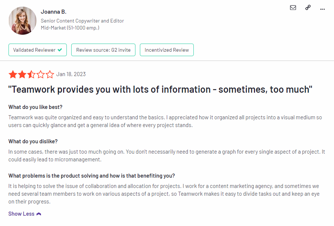Viewport: 334px width, 226px height.
Task: Open the review title about Teamwork
Action: pyautogui.click(x=161, y=90)
